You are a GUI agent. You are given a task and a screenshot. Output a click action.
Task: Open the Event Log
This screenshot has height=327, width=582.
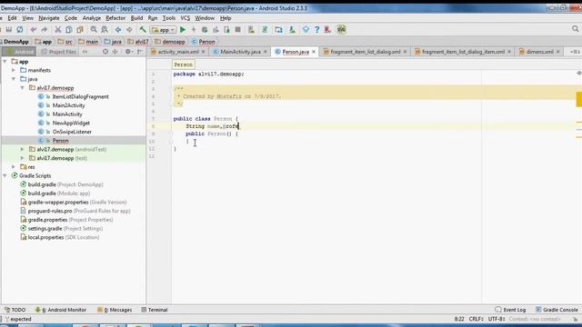click(510, 310)
